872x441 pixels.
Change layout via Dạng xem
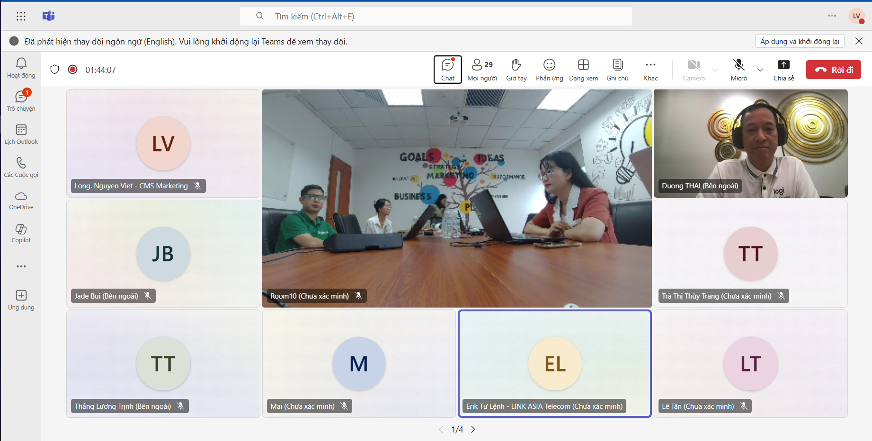point(583,70)
